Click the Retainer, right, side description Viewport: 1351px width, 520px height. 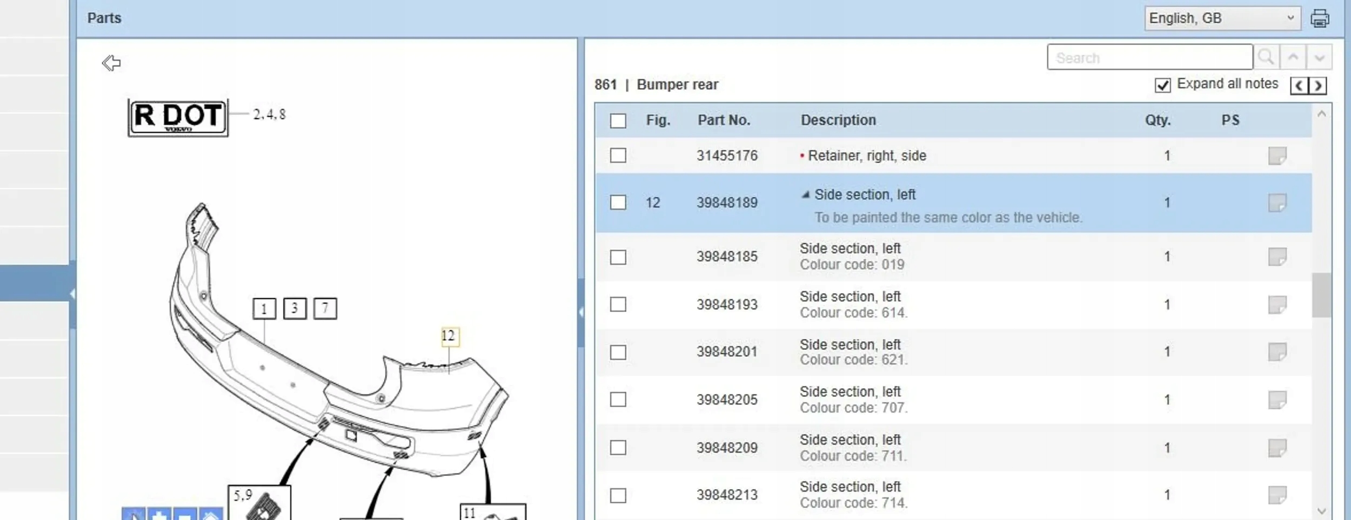click(x=867, y=156)
